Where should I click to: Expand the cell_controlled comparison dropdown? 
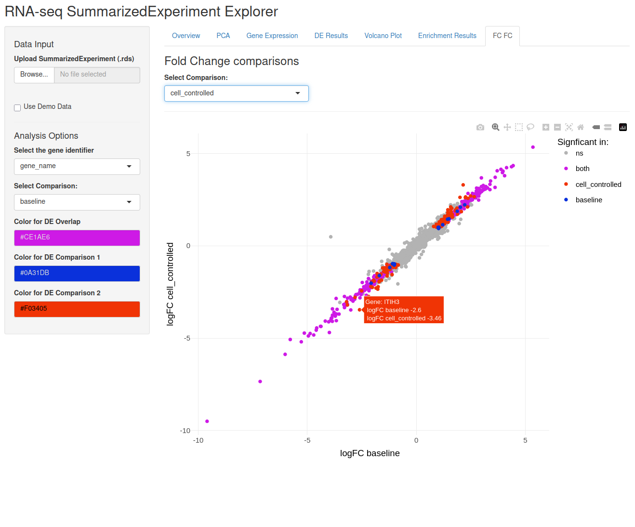pyautogui.click(x=237, y=93)
